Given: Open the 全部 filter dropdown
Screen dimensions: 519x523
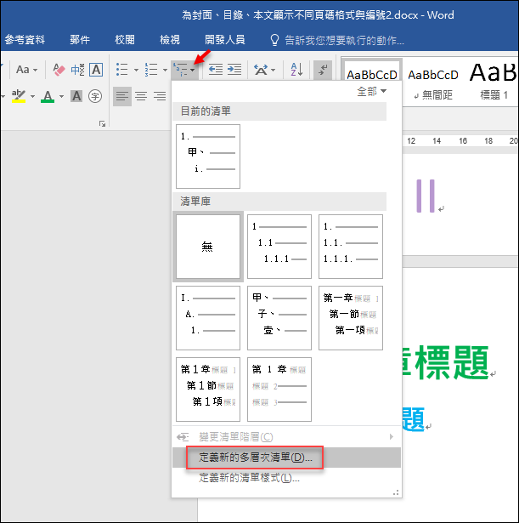Looking at the screenshot, I should coord(371,91).
